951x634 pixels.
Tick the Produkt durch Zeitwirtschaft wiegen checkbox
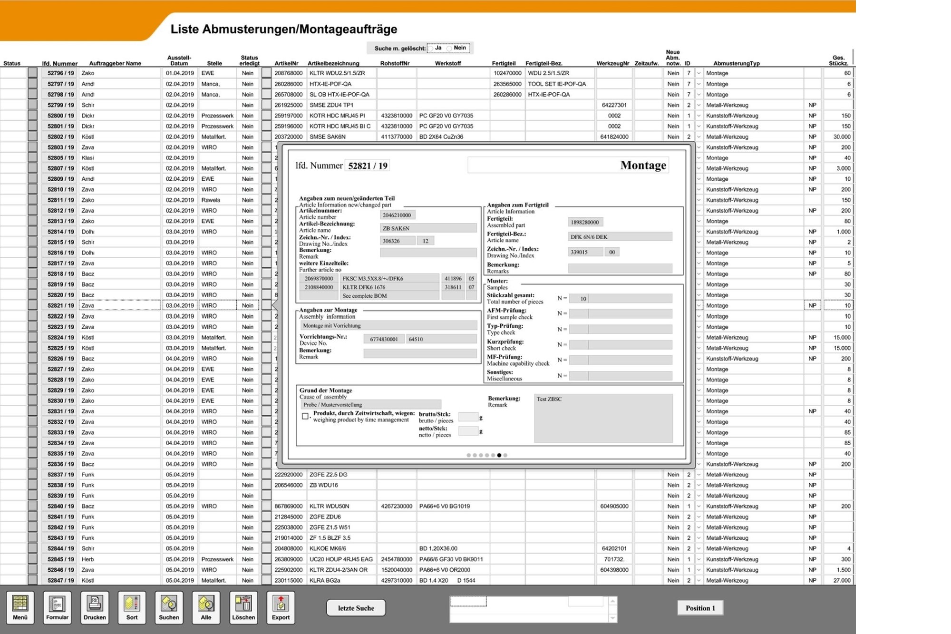coord(305,416)
